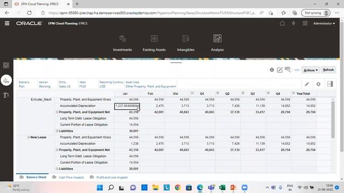344x193 pixels.
Task: Open the Existing Assets card
Action: tap(154, 43)
